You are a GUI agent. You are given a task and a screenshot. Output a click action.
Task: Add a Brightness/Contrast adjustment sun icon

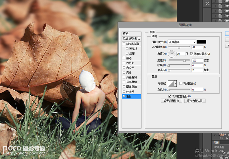click(224, 152)
